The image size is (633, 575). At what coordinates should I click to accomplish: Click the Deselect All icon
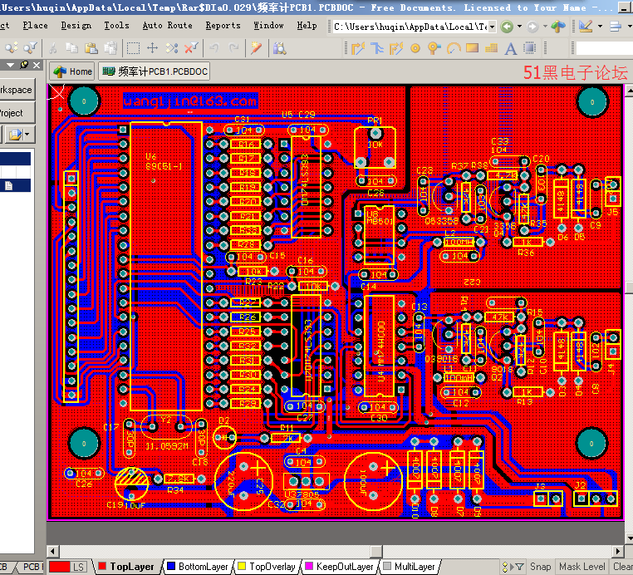[172, 48]
